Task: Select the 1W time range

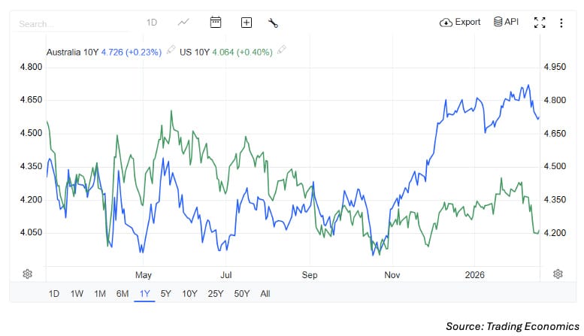Action: click(x=77, y=293)
